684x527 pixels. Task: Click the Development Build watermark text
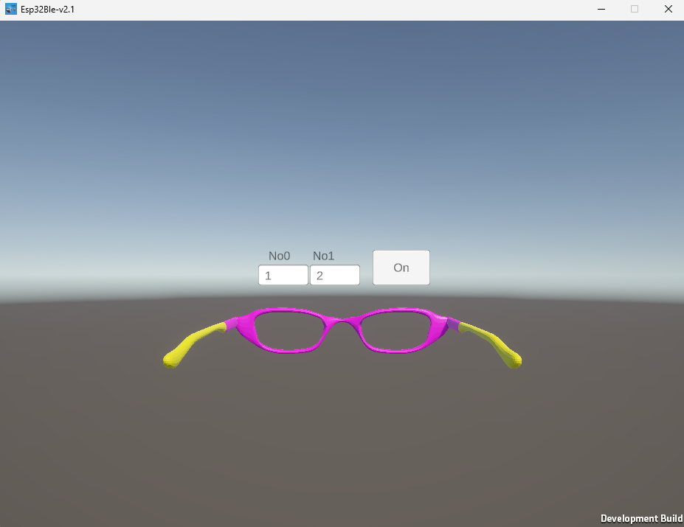pos(641,519)
